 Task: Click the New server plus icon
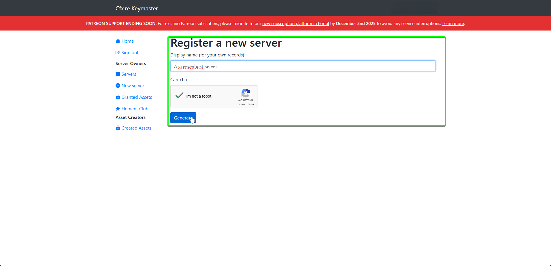pyautogui.click(x=118, y=85)
